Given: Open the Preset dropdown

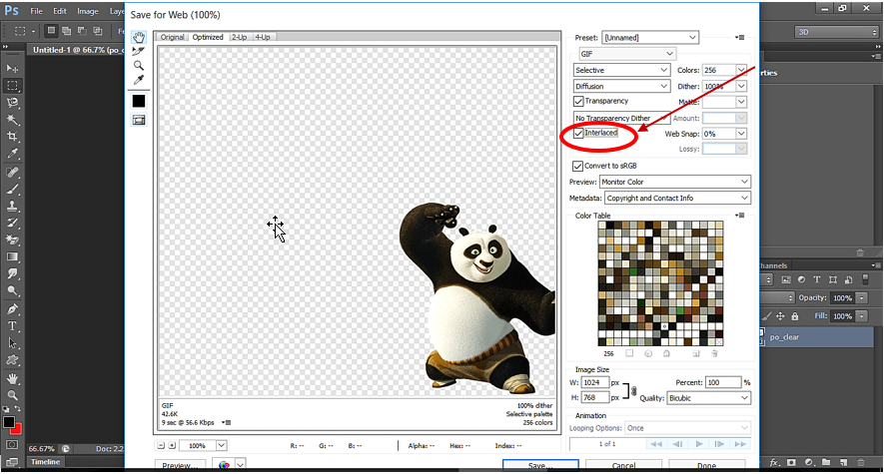Looking at the screenshot, I should 650,38.
